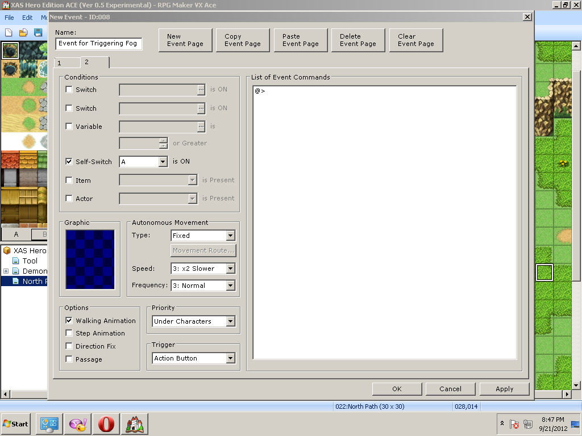Click the Open Project folder icon
The width and height of the screenshot is (582, 436).
tap(23, 32)
